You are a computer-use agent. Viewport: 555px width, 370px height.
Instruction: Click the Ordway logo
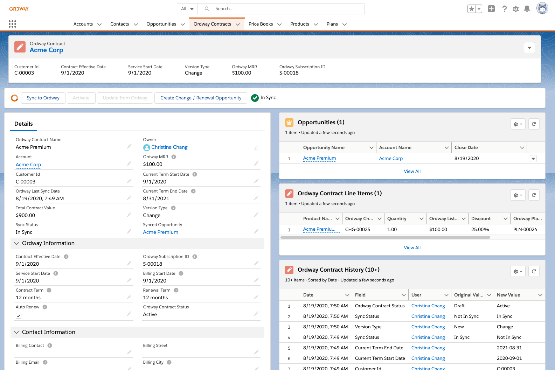[19, 9]
